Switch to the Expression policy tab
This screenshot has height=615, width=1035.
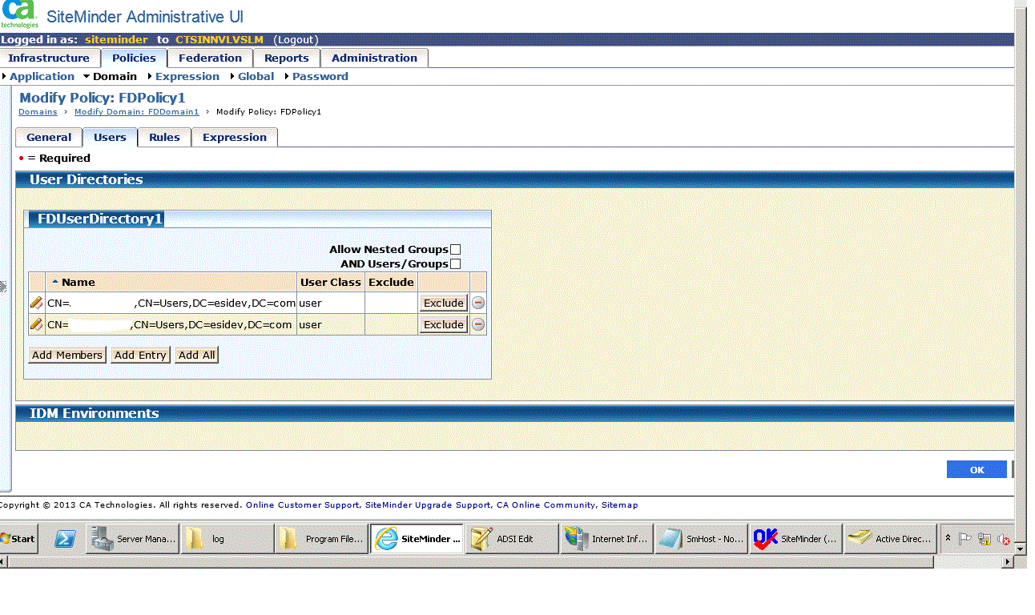coord(235,137)
